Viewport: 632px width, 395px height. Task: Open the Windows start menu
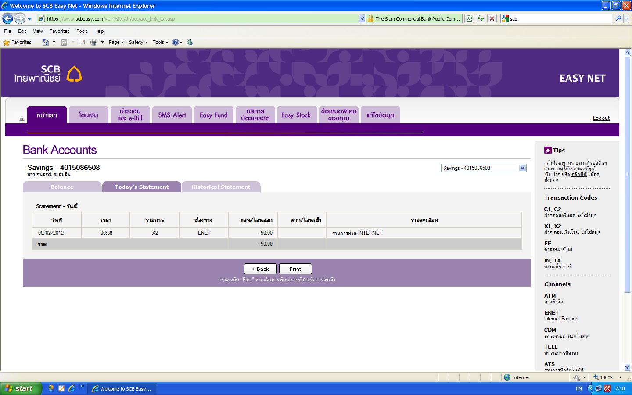click(x=21, y=388)
